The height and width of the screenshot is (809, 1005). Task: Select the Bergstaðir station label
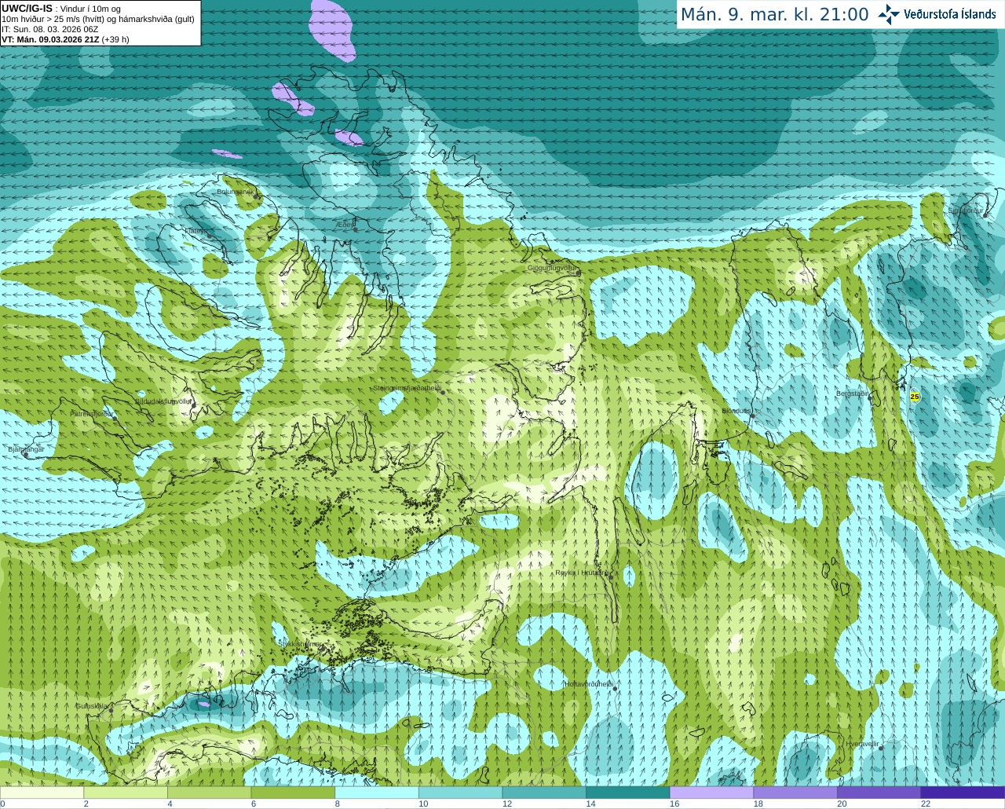click(853, 394)
